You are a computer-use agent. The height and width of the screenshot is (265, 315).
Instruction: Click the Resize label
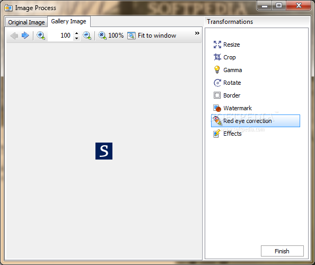[x=232, y=45]
